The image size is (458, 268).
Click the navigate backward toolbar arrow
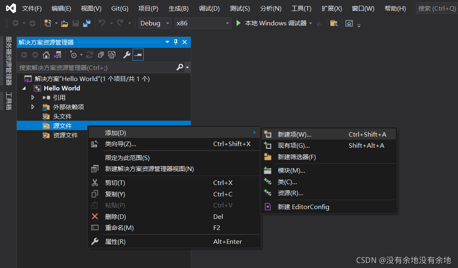16,23
